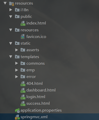Viewport: 99px width, 120px height.
Task: Select the nested resources folder label
Action: pyautogui.click(x=29, y=30)
